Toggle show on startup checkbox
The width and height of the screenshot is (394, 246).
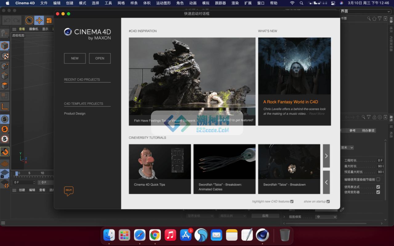[x=328, y=202]
